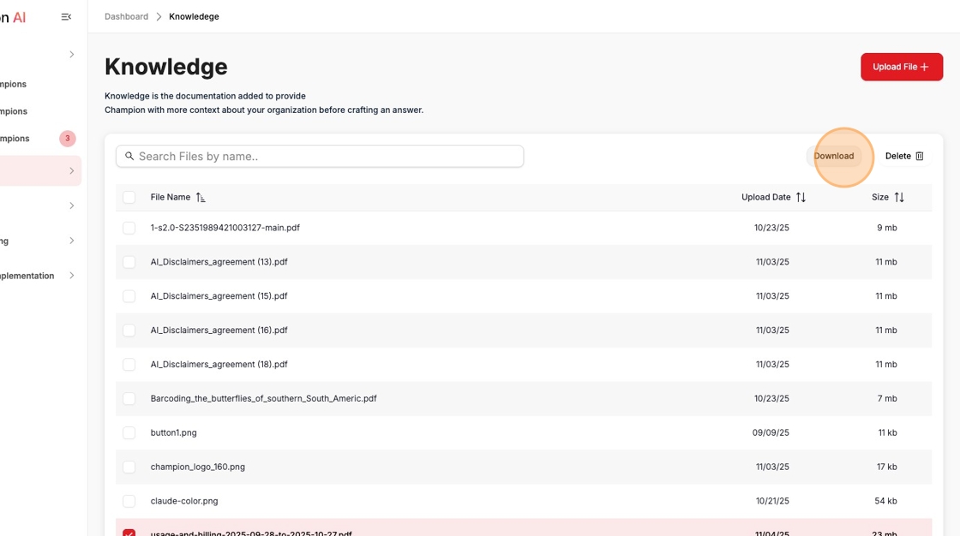This screenshot has height=536, width=960.
Task: Sort by File Name using the sort icon
Action: 201,197
